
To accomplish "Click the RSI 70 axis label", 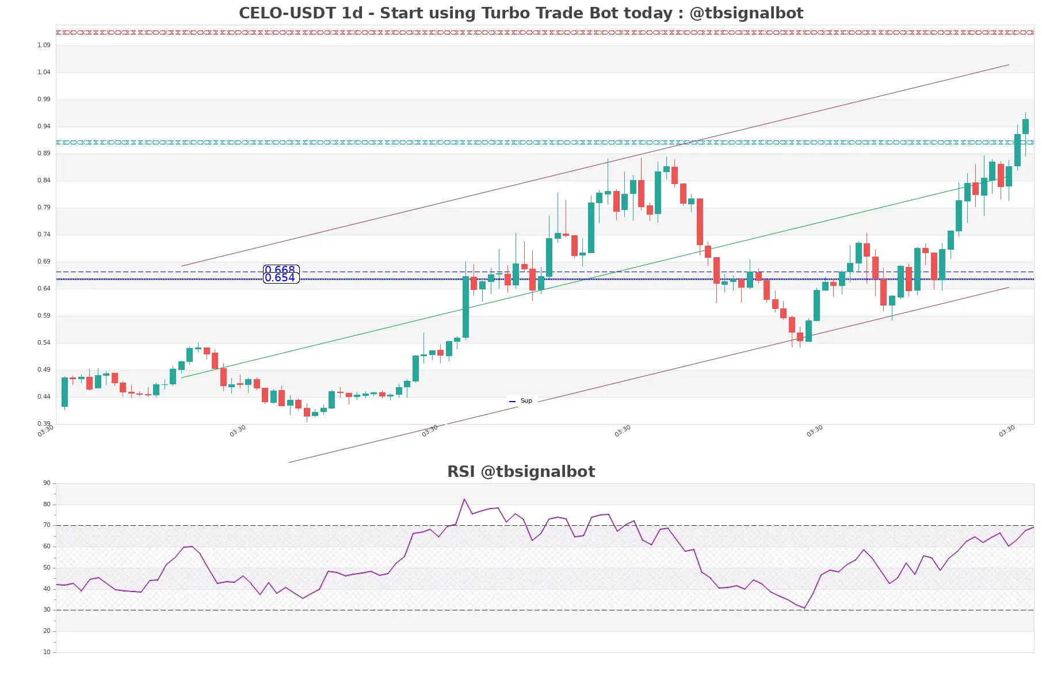I will coord(47,525).
